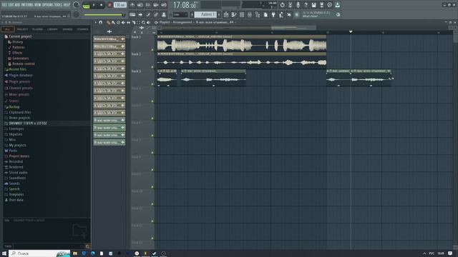Expand the Packs folder in browser

[11, 151]
